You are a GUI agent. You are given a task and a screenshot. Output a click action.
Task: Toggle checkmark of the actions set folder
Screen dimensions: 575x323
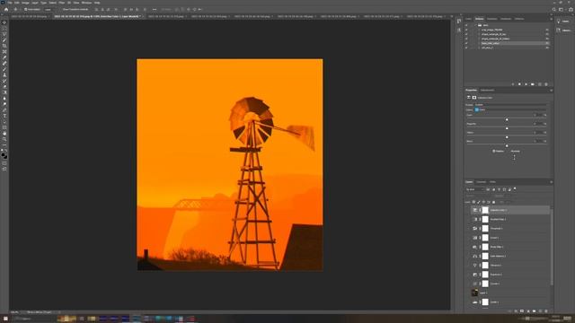(466, 25)
